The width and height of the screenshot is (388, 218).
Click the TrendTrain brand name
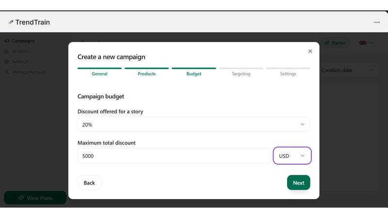32,22
